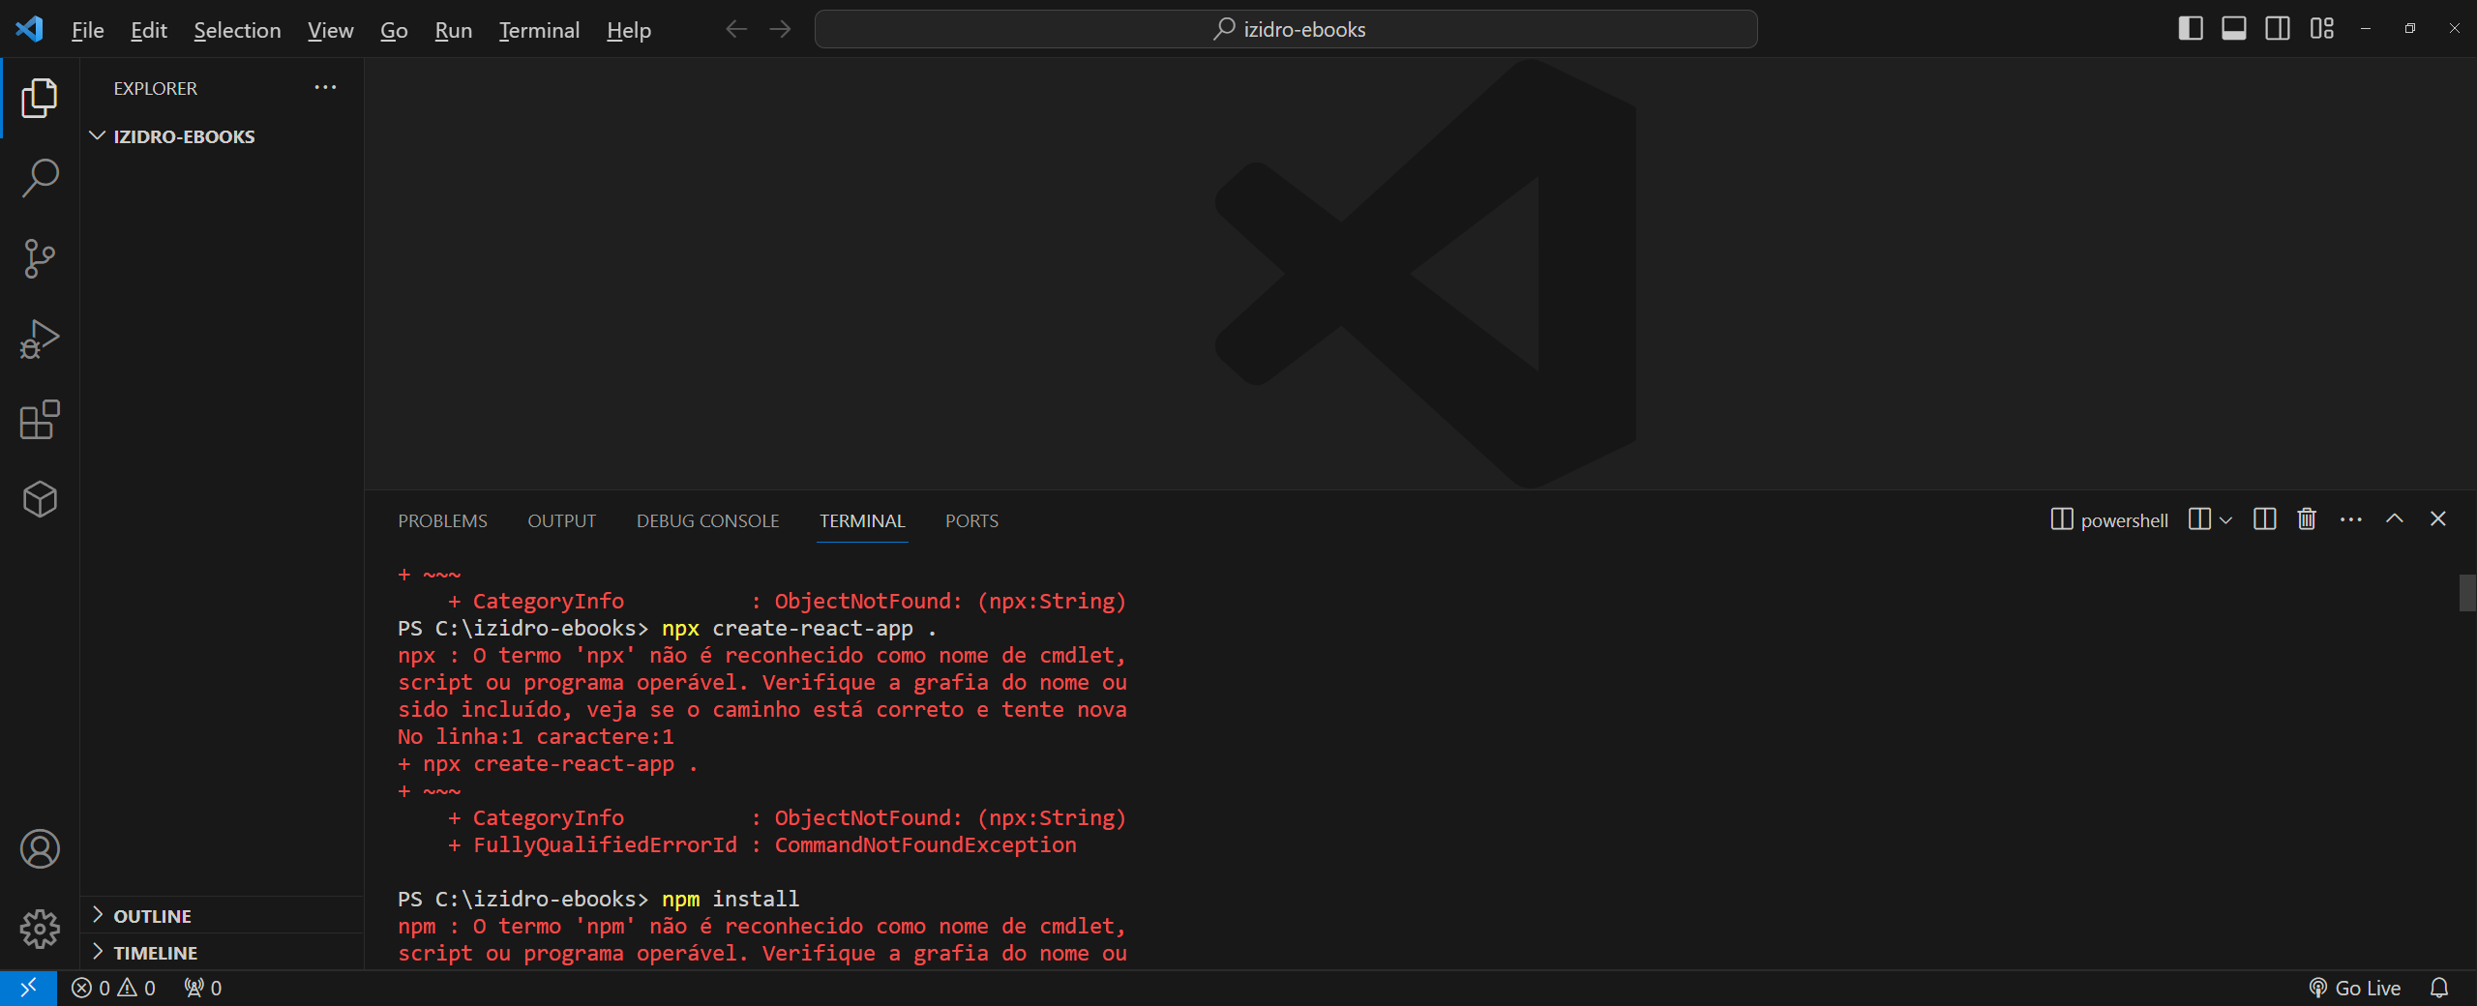Click the 'No linha:1 caractere:1' terminal line
The height and width of the screenshot is (1006, 2477).
coord(535,736)
